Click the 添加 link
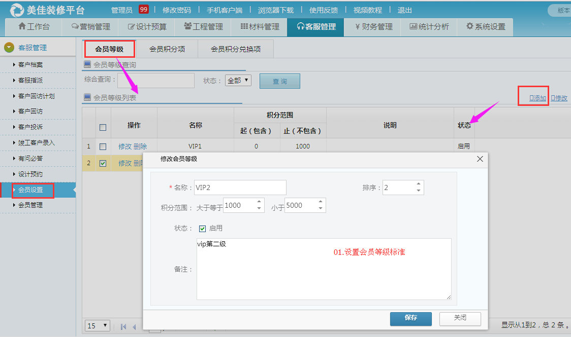The height and width of the screenshot is (337, 571). pyautogui.click(x=538, y=98)
